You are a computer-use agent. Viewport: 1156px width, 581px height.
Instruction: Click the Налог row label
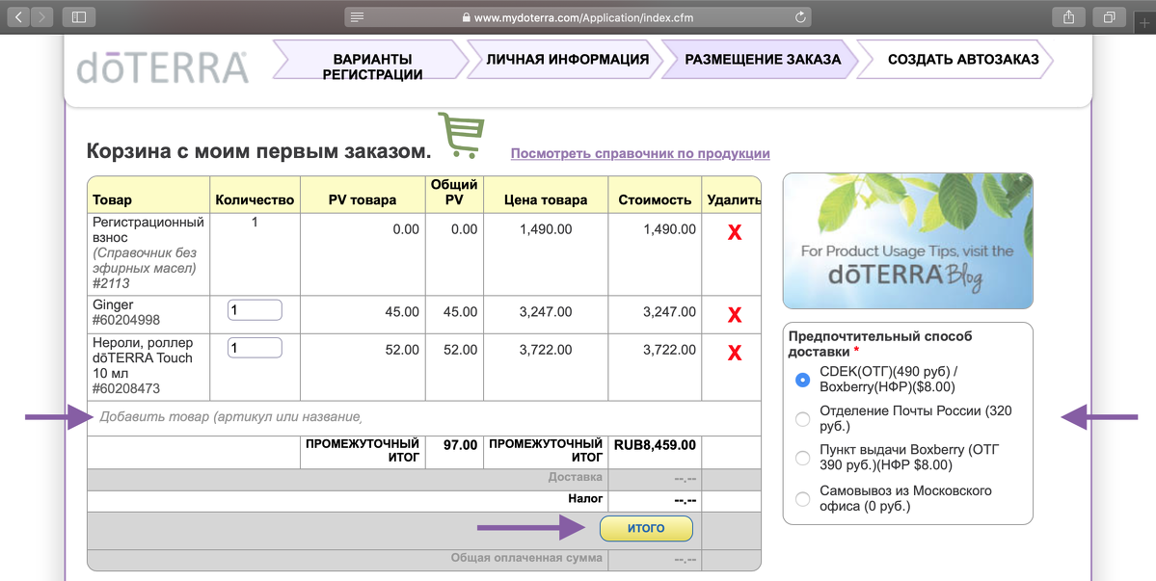(x=585, y=498)
